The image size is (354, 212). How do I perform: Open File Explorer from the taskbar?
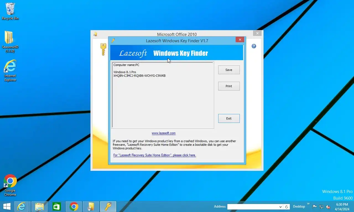[40, 206]
